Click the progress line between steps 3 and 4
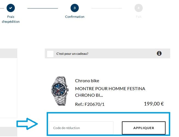 (106, 8)
